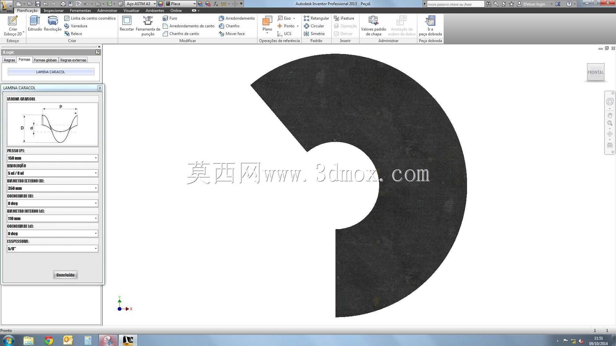Select the Relevo emboss tool
Viewport: 616px width, 346px height.
[73, 34]
